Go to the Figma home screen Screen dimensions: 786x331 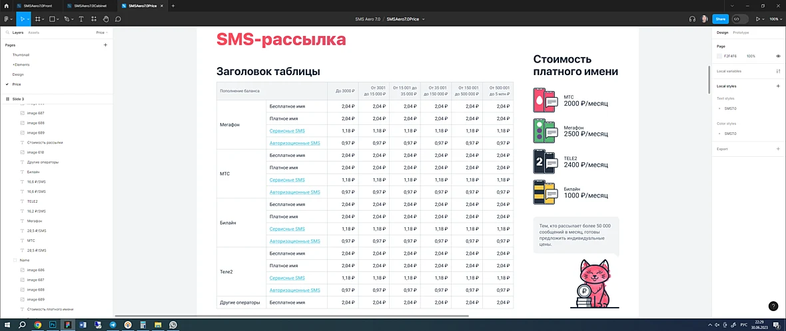pos(6,5)
